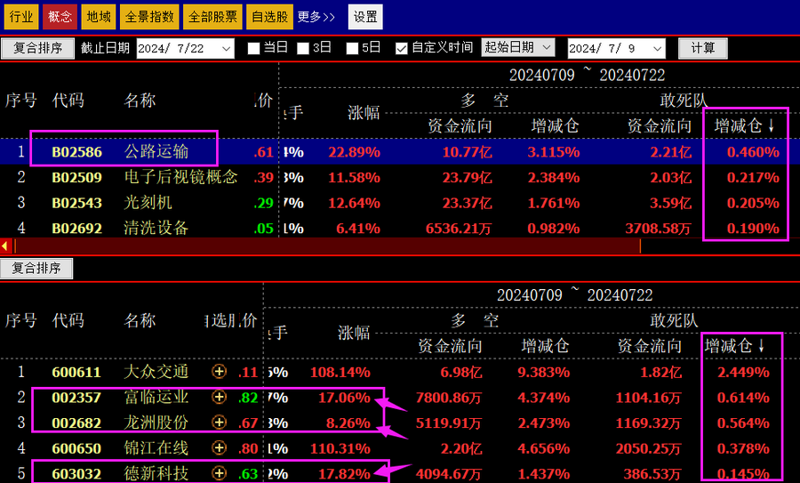Click sort arrow on 敢死队 增减仓 in stock table
The width and height of the screenshot is (800, 483).
tap(762, 345)
